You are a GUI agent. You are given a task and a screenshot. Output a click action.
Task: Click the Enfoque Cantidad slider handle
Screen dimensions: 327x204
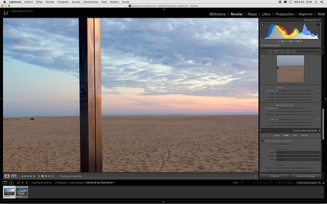(x=277, y=91)
